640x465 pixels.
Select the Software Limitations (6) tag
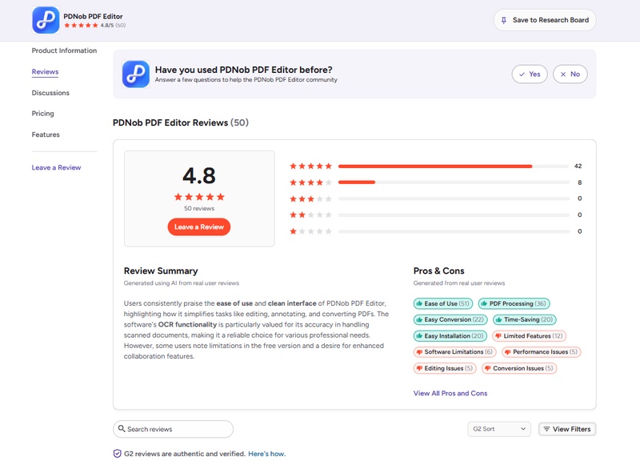[454, 352]
